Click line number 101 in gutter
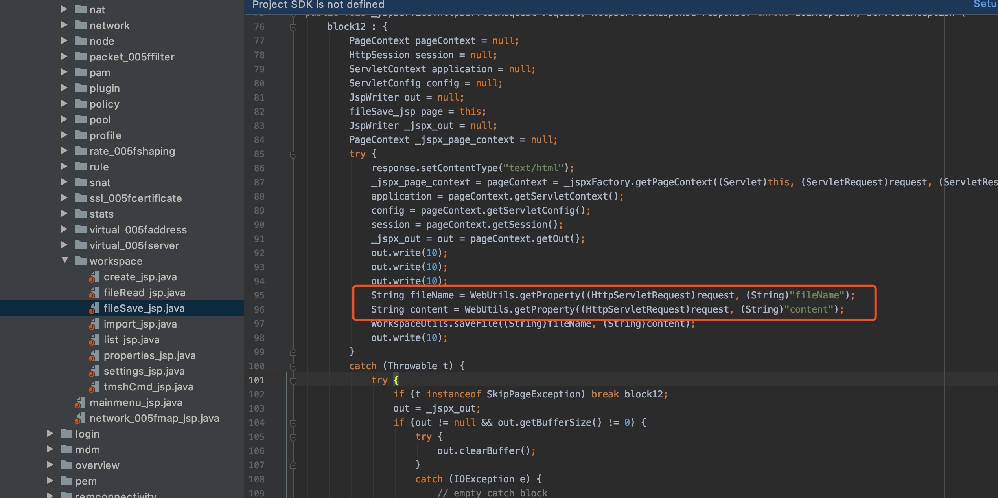Image resolution: width=998 pixels, height=498 pixels. pyautogui.click(x=256, y=380)
